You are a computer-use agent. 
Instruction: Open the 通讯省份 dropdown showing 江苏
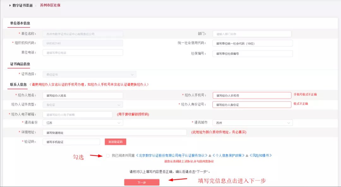coord(83,123)
